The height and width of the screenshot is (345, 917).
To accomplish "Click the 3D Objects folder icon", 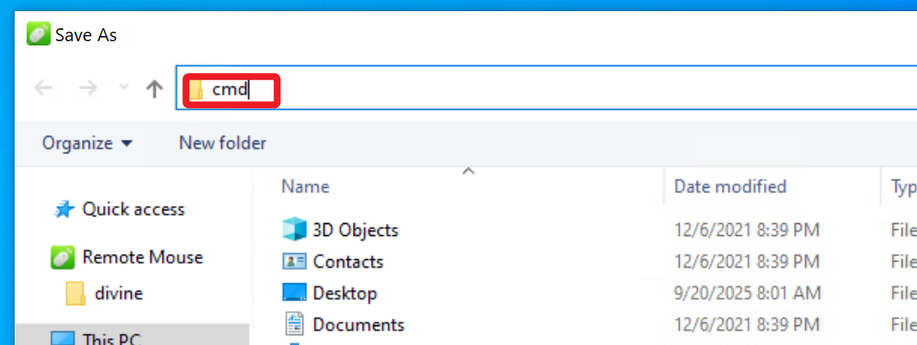I will [294, 230].
